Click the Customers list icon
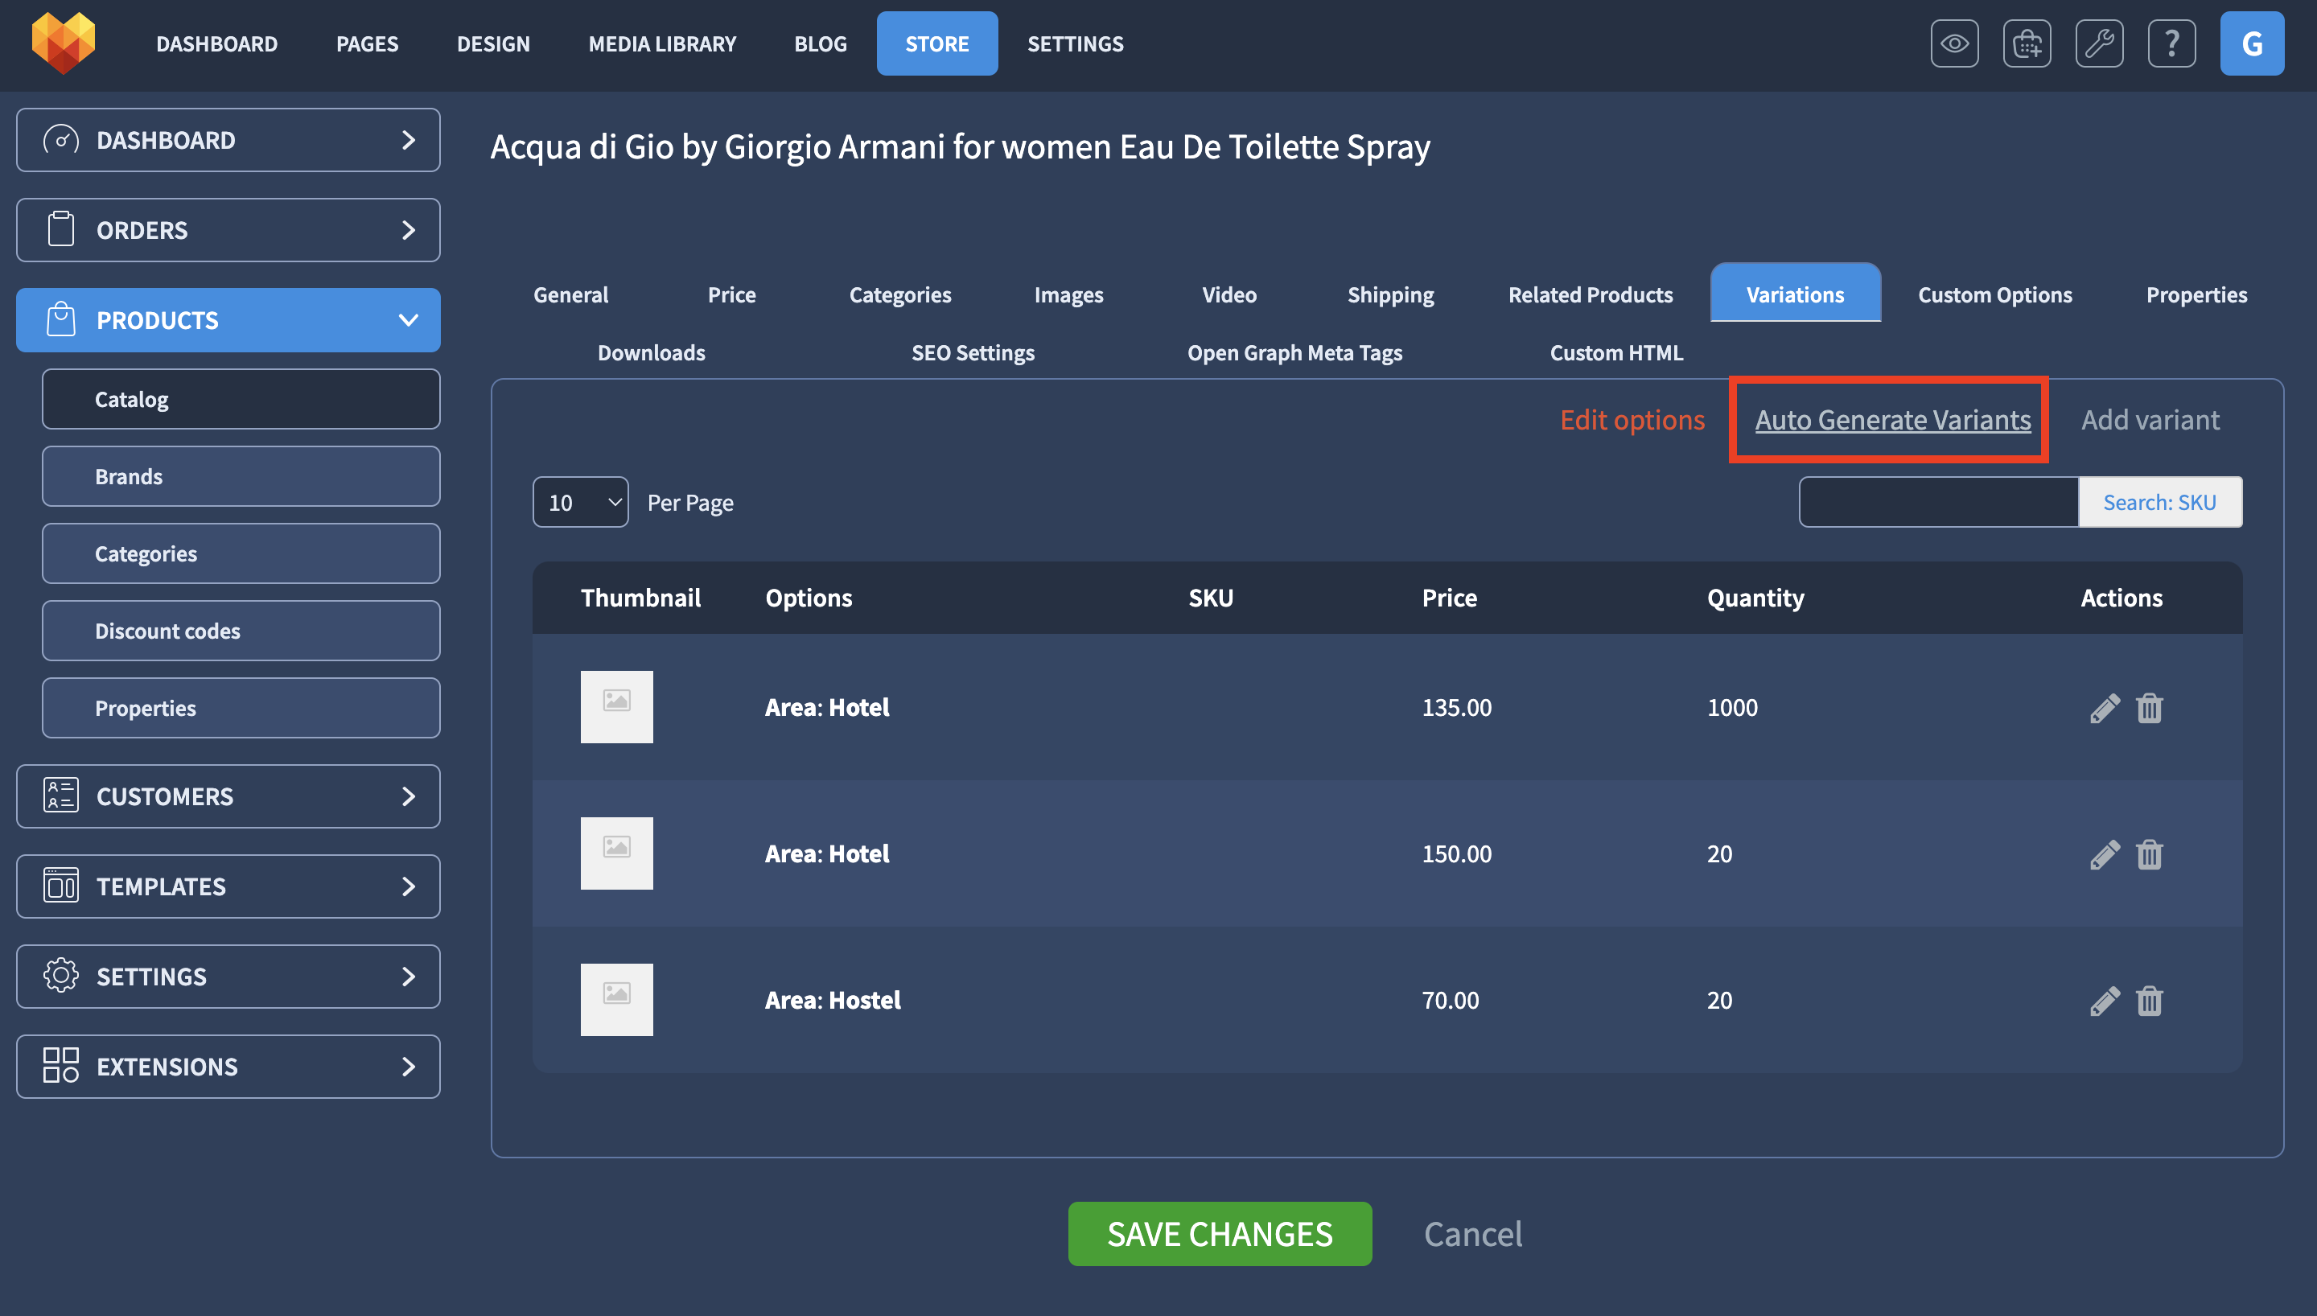The width and height of the screenshot is (2317, 1316). click(60, 796)
